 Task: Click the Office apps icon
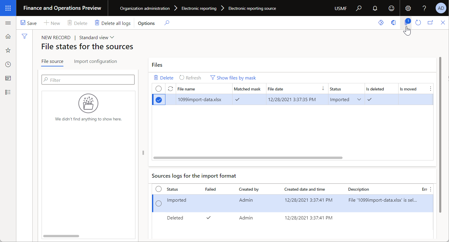(x=393, y=22)
